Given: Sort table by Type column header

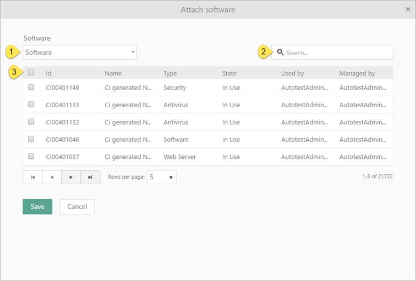Looking at the screenshot, I should 170,73.
